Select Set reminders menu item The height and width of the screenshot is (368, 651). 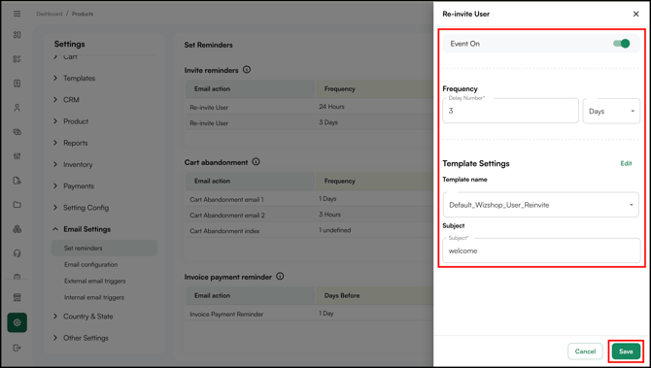coord(104,249)
